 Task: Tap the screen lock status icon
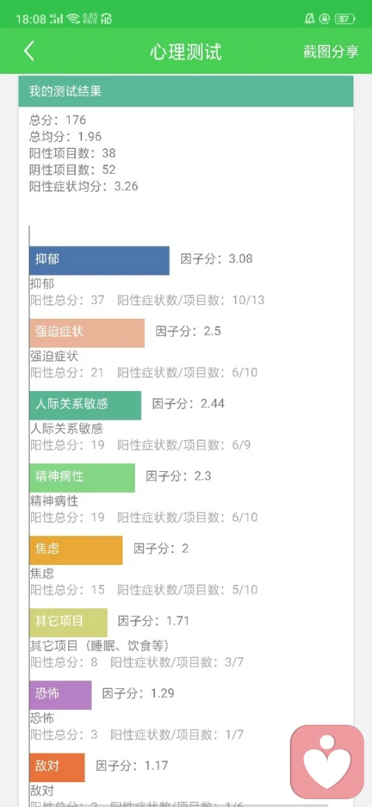coord(325,19)
